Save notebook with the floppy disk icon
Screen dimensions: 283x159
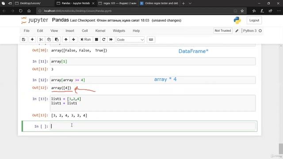(23, 39)
